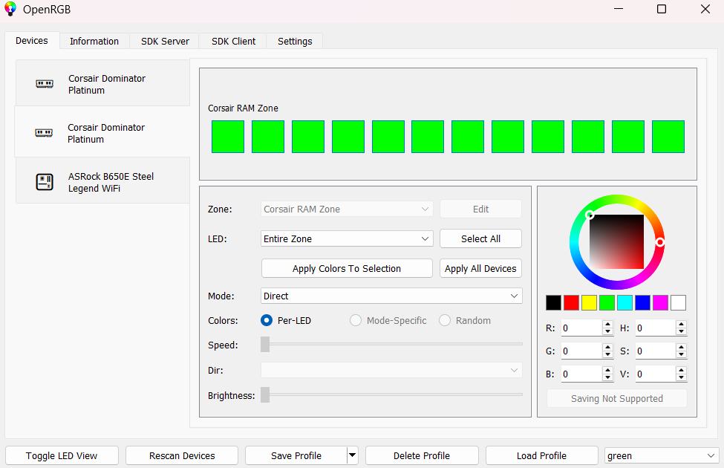The image size is (724, 468).
Task: Pick the yellow color swatch
Action: [589, 302]
